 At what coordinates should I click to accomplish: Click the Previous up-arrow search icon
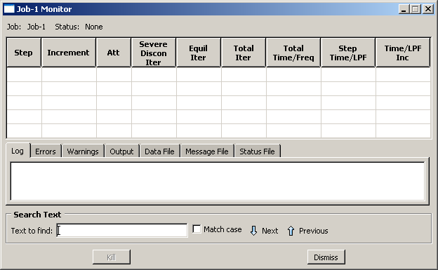tap(291, 231)
